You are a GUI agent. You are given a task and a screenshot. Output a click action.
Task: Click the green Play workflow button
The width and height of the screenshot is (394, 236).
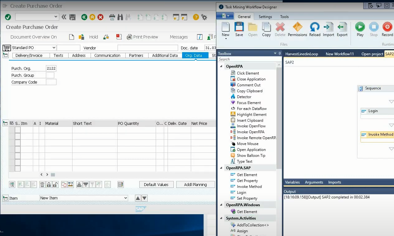(360, 30)
